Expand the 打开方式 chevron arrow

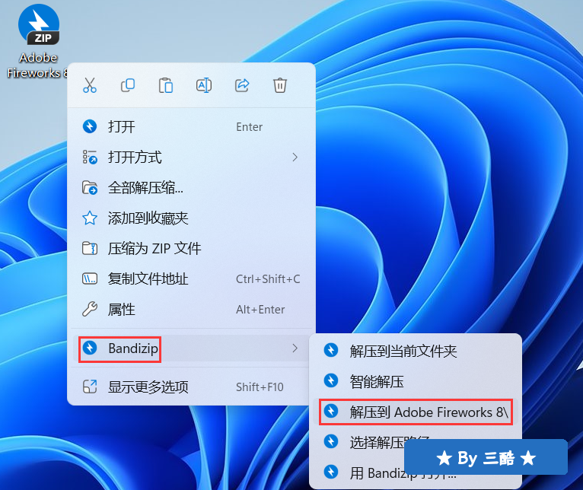pos(295,157)
